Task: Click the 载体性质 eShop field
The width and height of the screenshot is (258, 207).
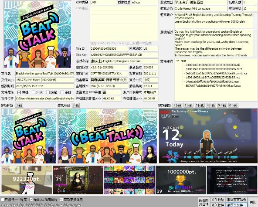Action: (x=145, y=2)
